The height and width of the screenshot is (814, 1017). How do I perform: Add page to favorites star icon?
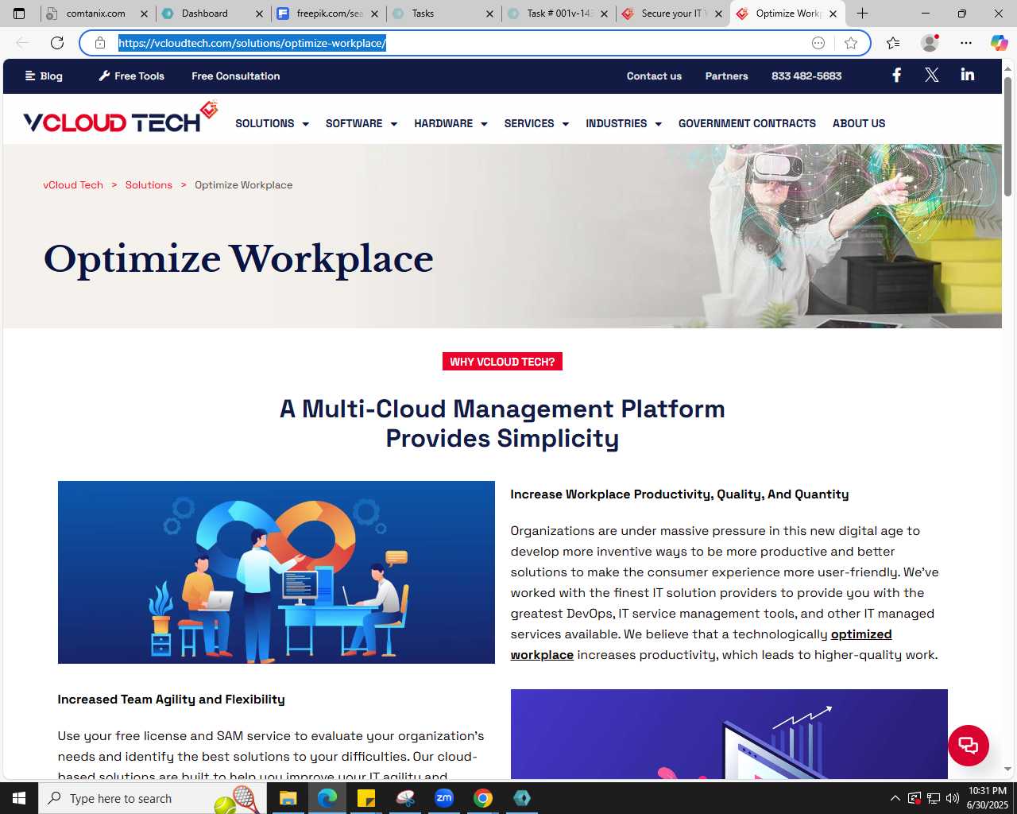(x=851, y=43)
